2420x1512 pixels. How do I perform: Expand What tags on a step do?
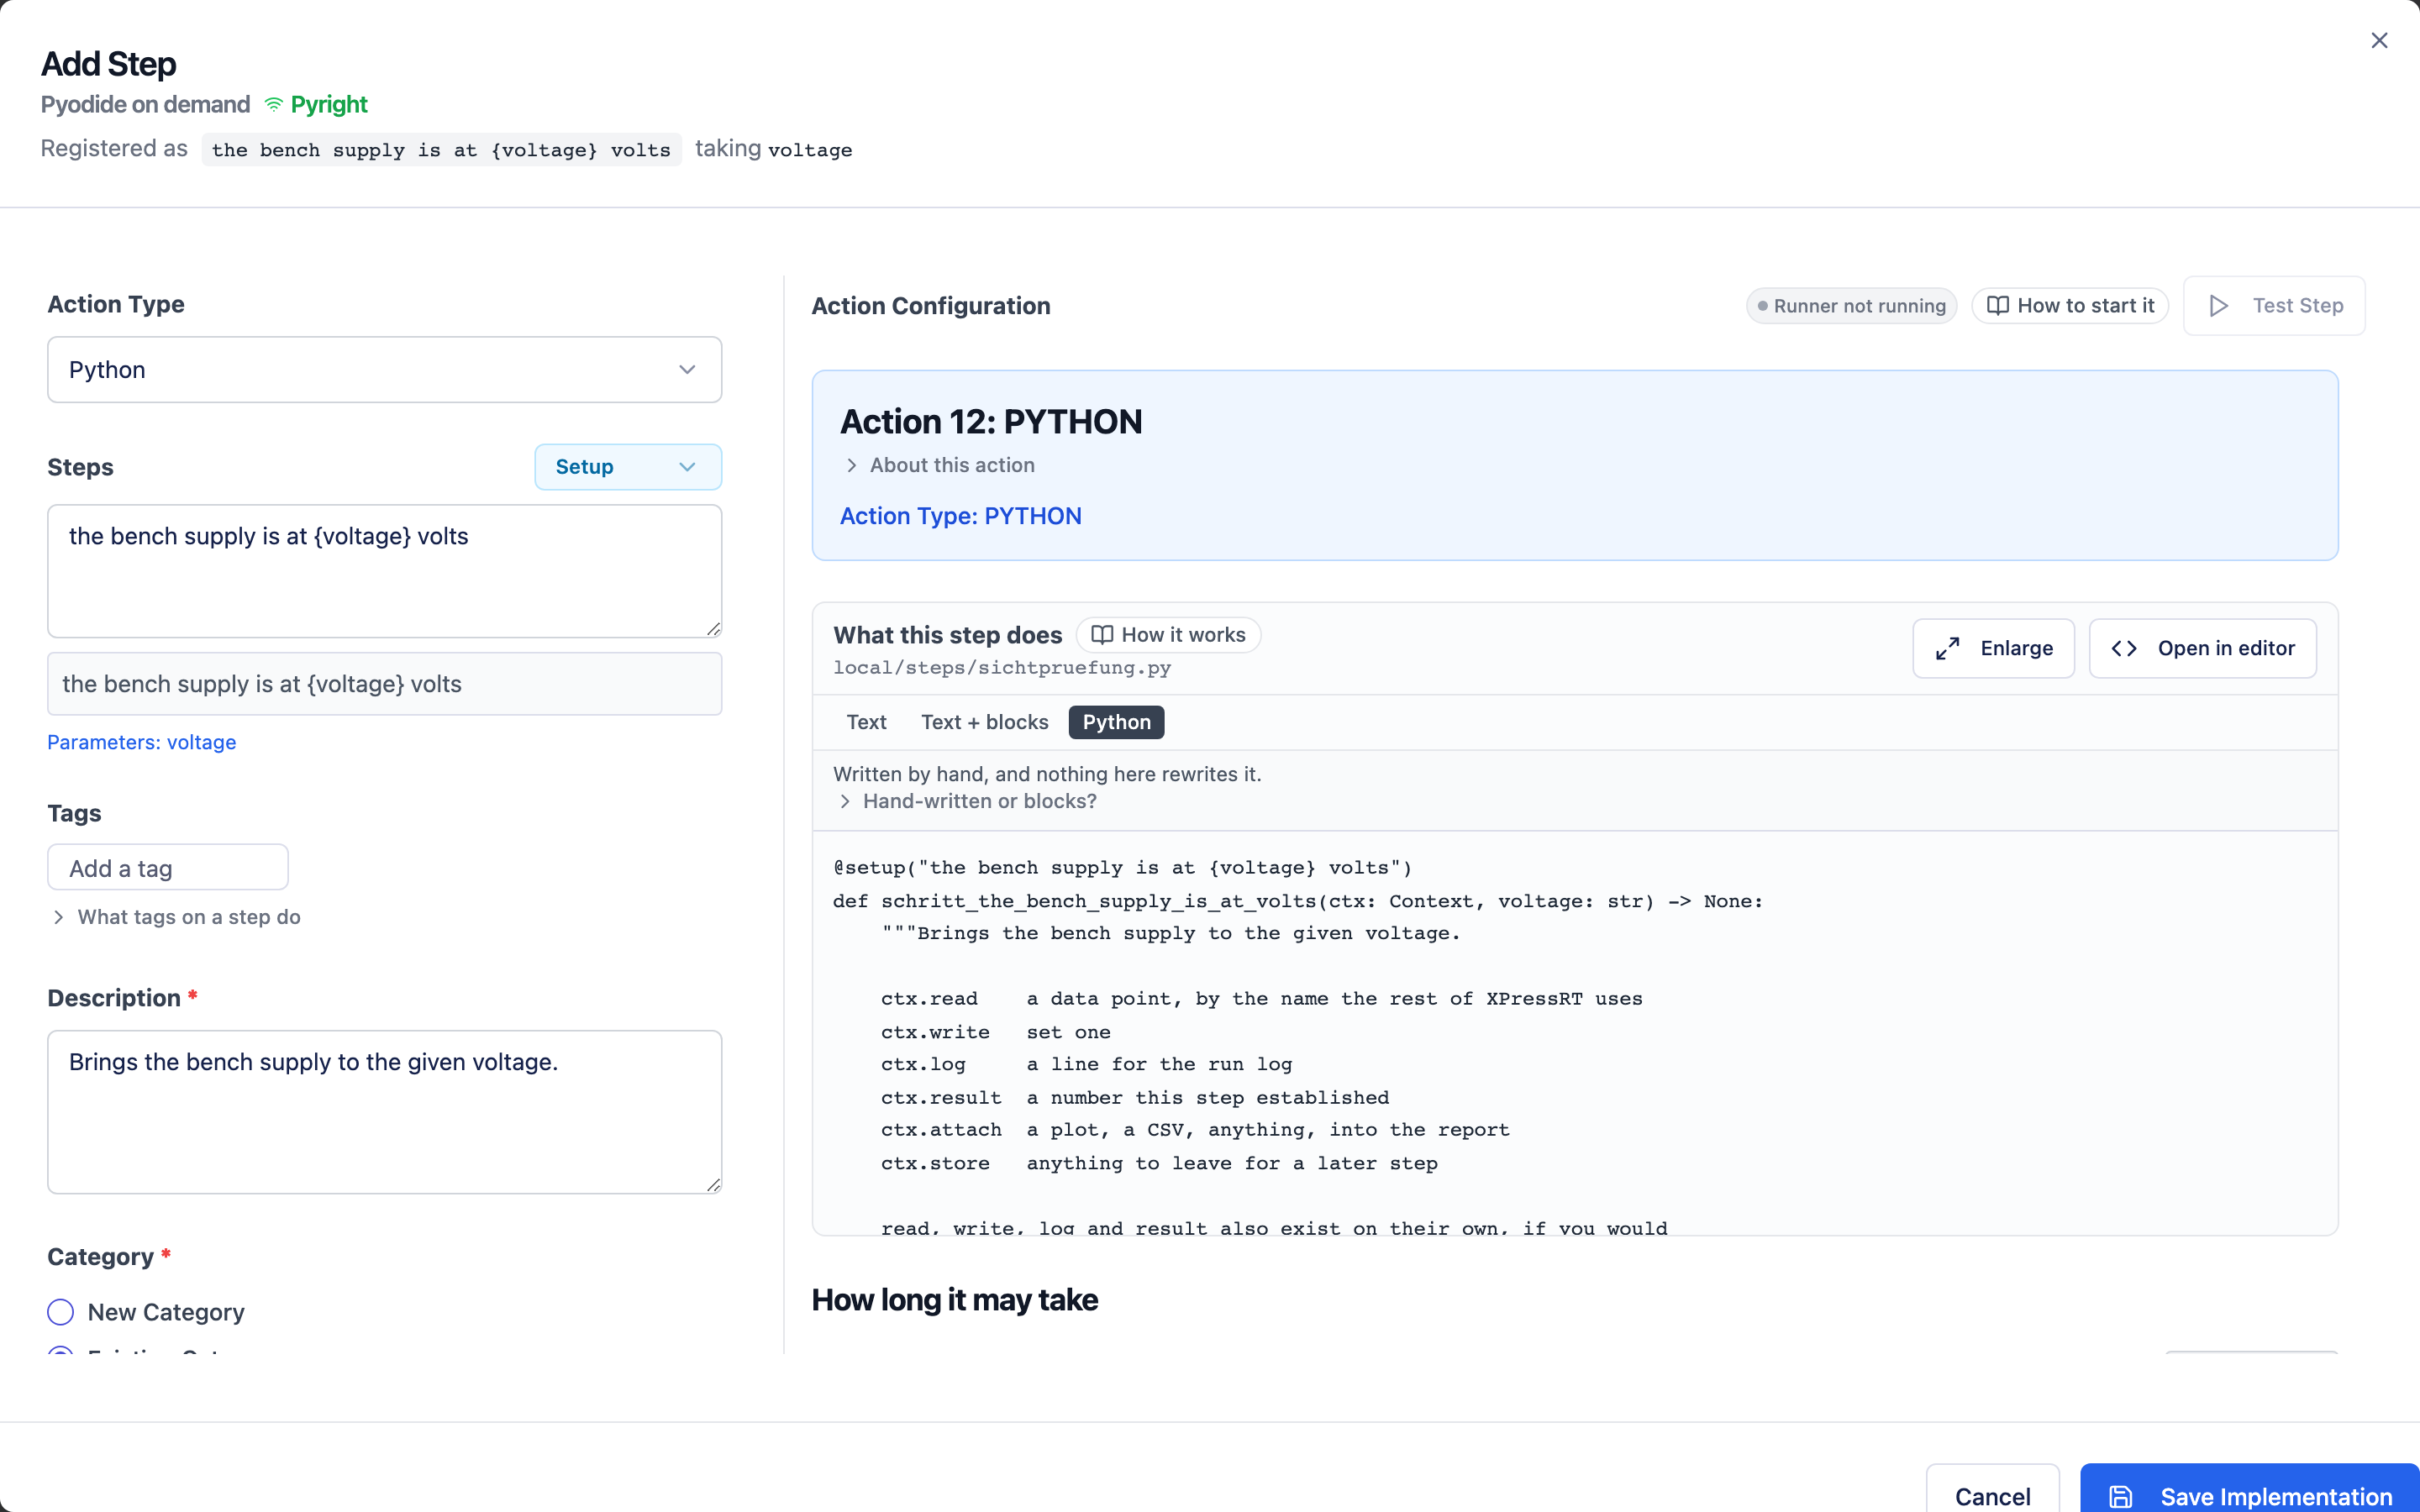coord(177,917)
